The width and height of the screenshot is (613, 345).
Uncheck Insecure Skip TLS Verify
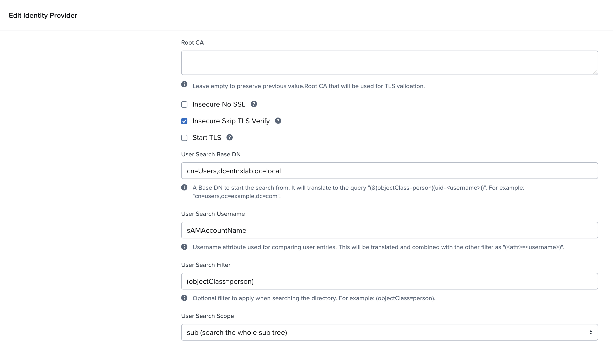(184, 121)
